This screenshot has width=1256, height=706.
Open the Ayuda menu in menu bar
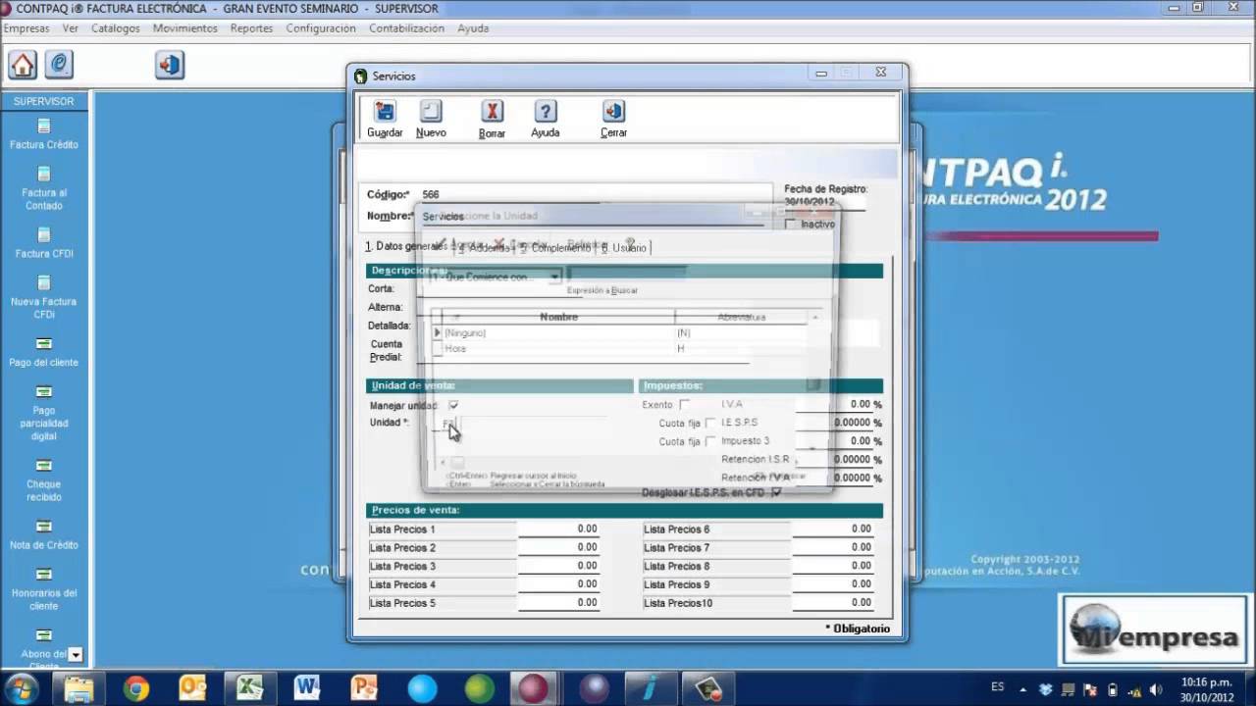pyautogui.click(x=473, y=28)
